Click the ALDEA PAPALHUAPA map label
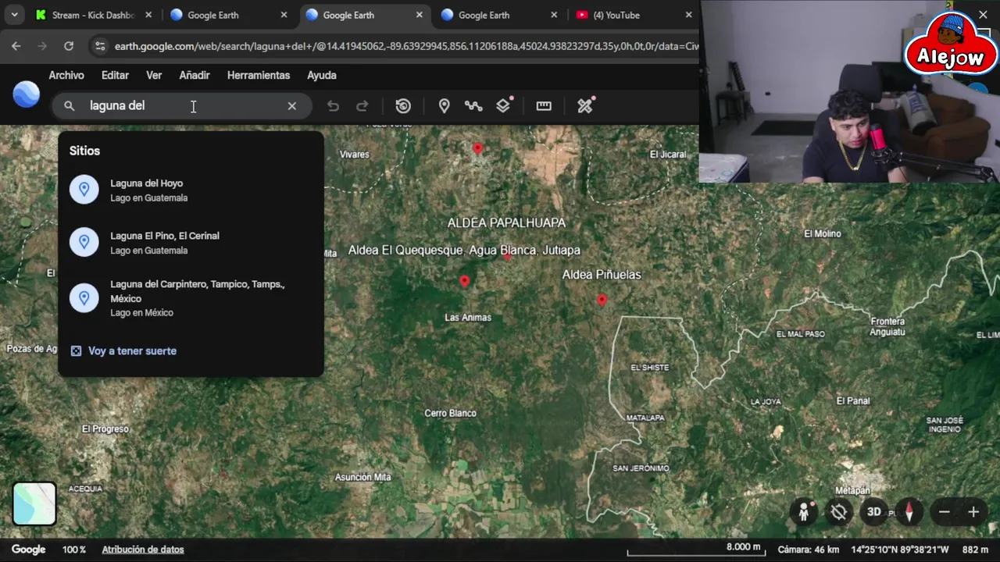Viewport: 1000px width, 562px height. (x=506, y=223)
